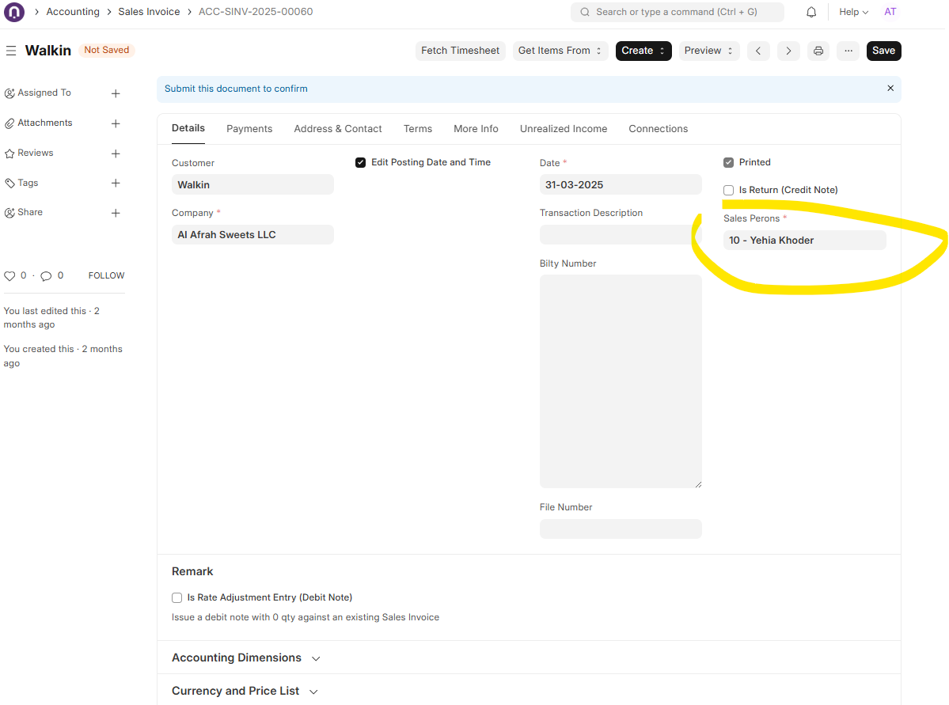Toggle the sidebar hamburger menu icon
Image resolution: width=949 pixels, height=705 pixels.
(11, 51)
